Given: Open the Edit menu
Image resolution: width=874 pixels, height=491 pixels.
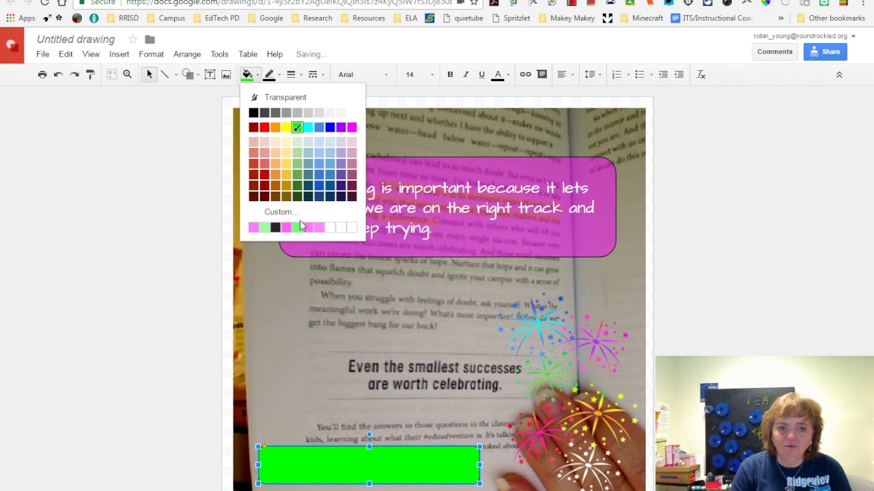Looking at the screenshot, I should pyautogui.click(x=66, y=54).
